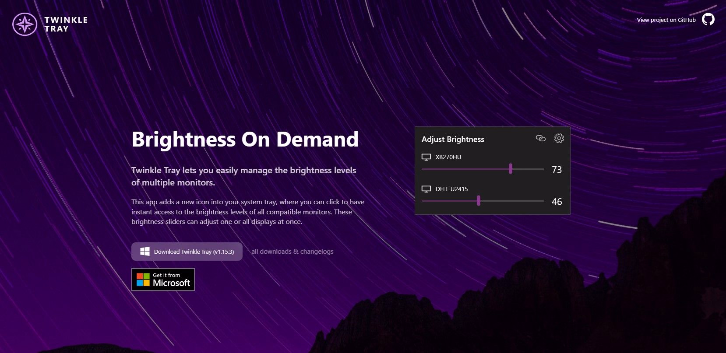Viewport: 726px width, 353px height.
Task: Click the Adjust Brightness panel title
Action: (453, 139)
